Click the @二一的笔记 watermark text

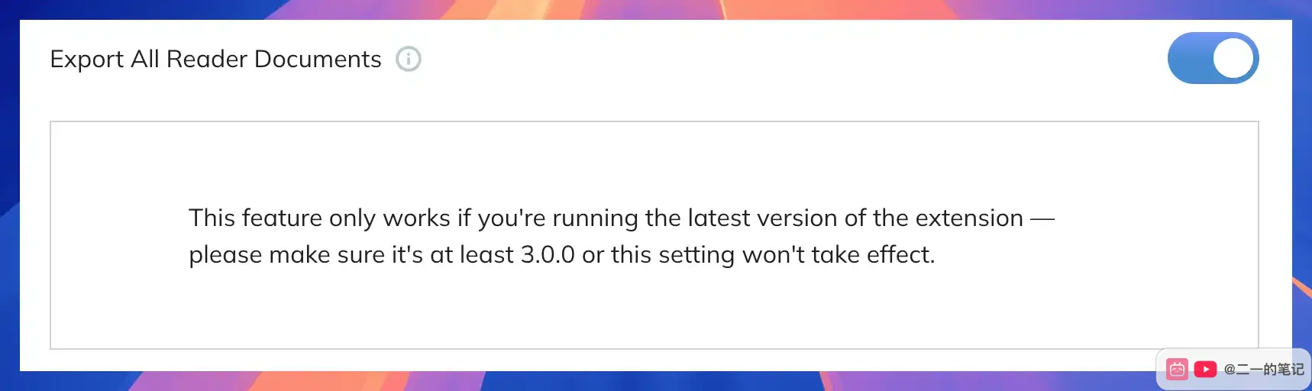(1264, 370)
